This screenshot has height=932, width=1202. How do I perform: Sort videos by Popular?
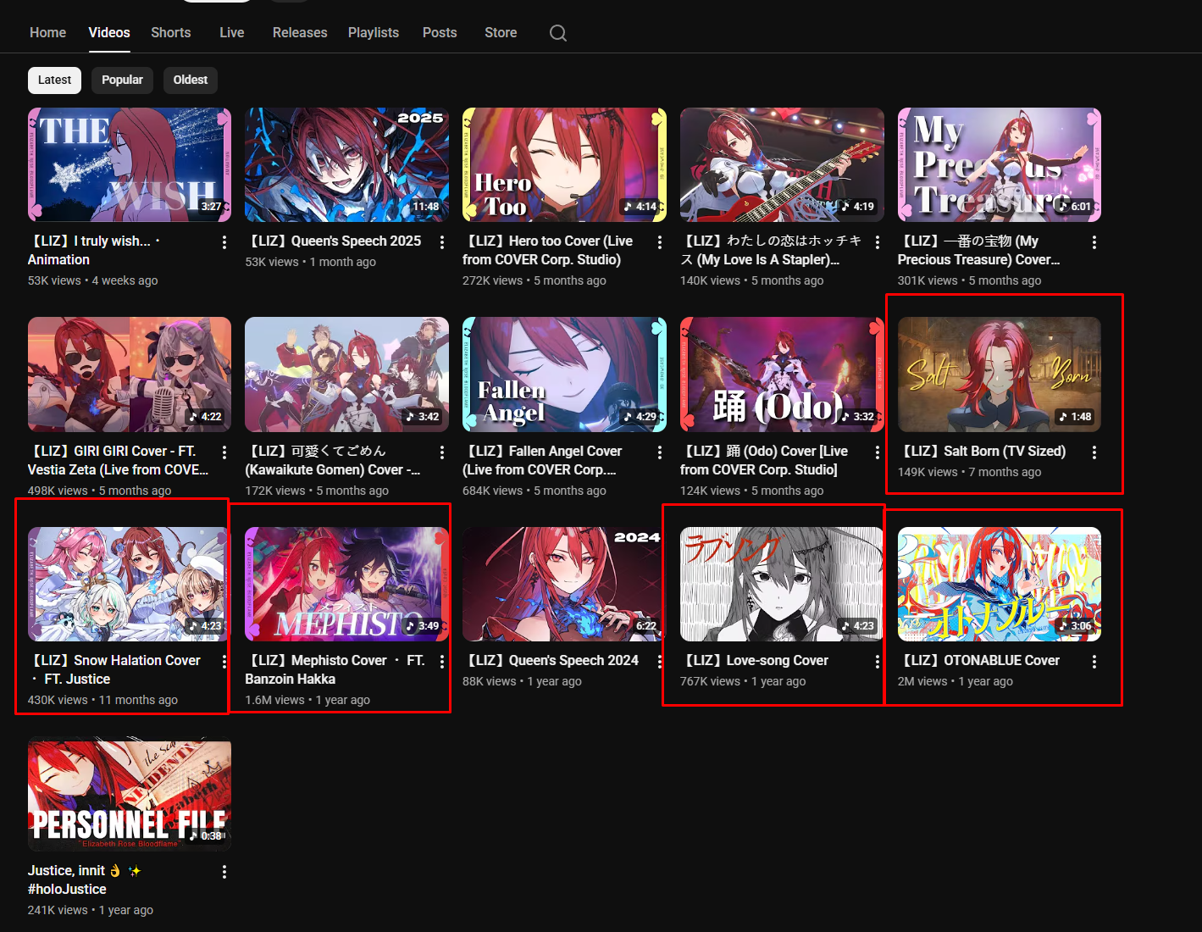coord(123,80)
